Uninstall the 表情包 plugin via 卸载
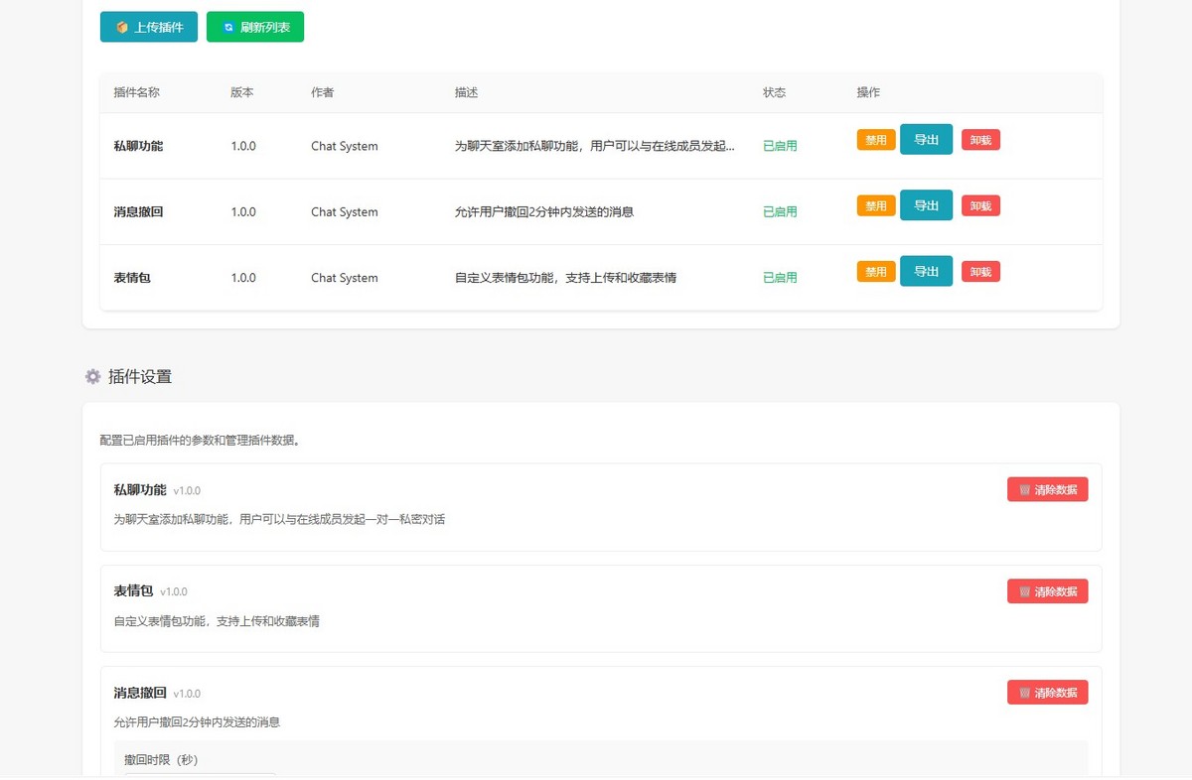1192x780 pixels. pyautogui.click(x=980, y=271)
